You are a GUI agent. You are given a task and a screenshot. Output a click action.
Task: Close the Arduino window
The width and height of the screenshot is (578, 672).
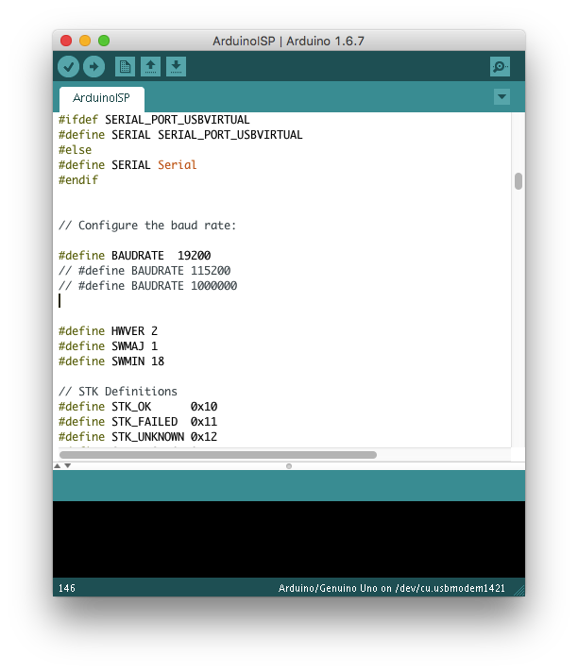[x=66, y=41]
